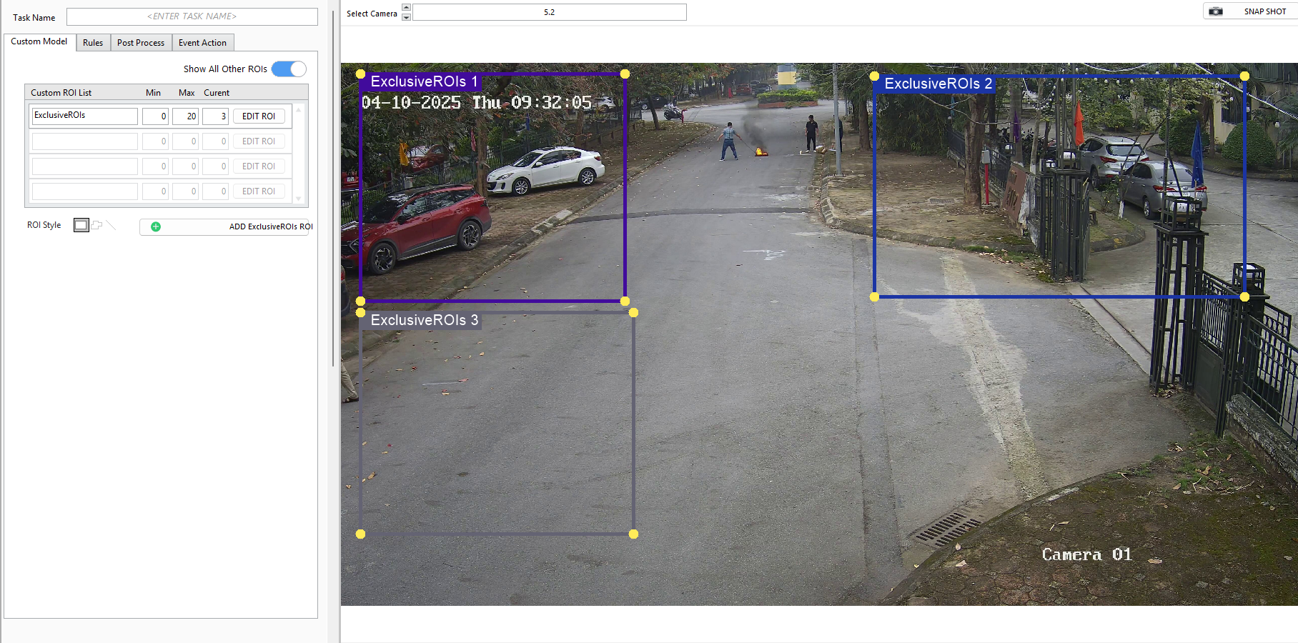Select the rectangle ROI style icon
This screenshot has width=1298, height=643.
(x=81, y=225)
